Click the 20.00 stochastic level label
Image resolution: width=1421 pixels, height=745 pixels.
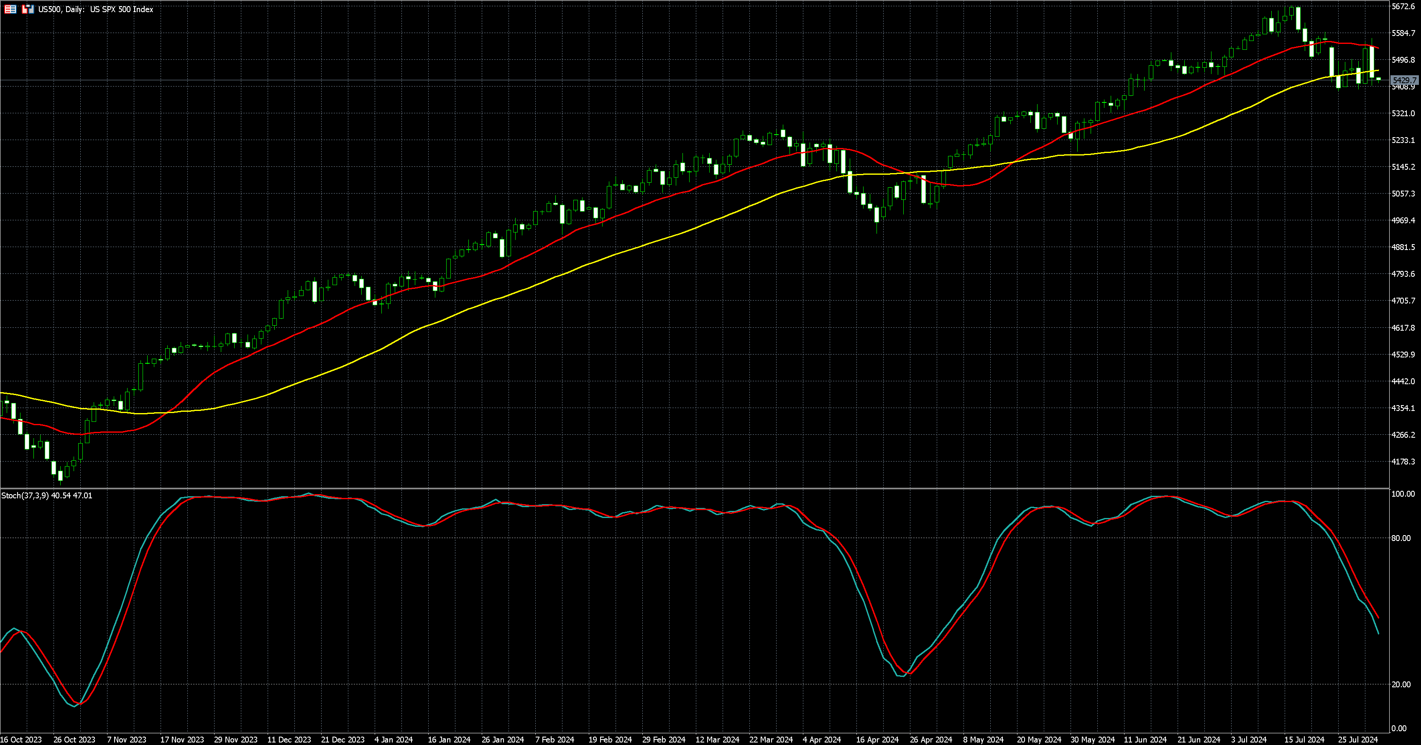1401,684
